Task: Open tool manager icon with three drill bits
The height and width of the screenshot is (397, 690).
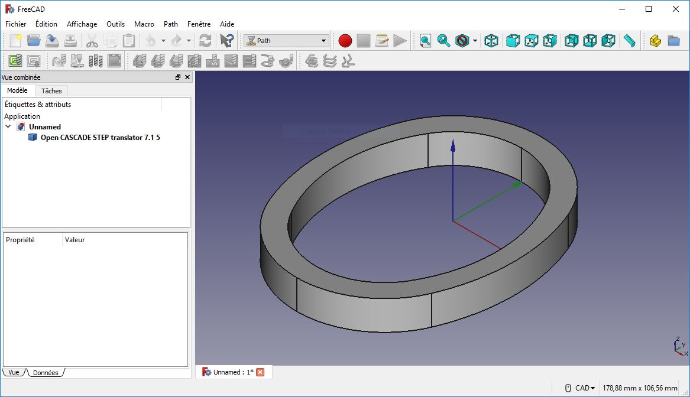Action: 96,61
